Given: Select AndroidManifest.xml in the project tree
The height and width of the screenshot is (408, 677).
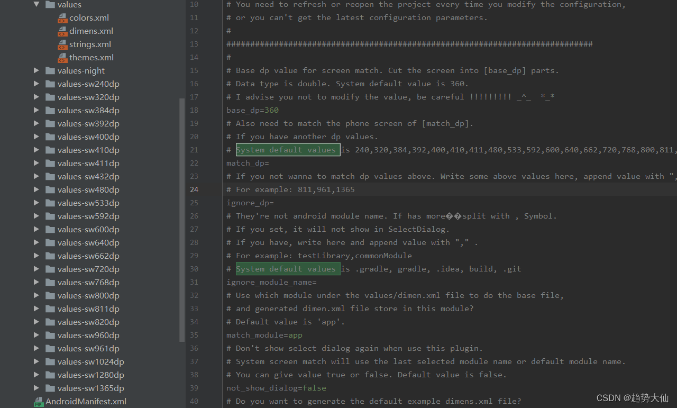Looking at the screenshot, I should click(x=86, y=402).
